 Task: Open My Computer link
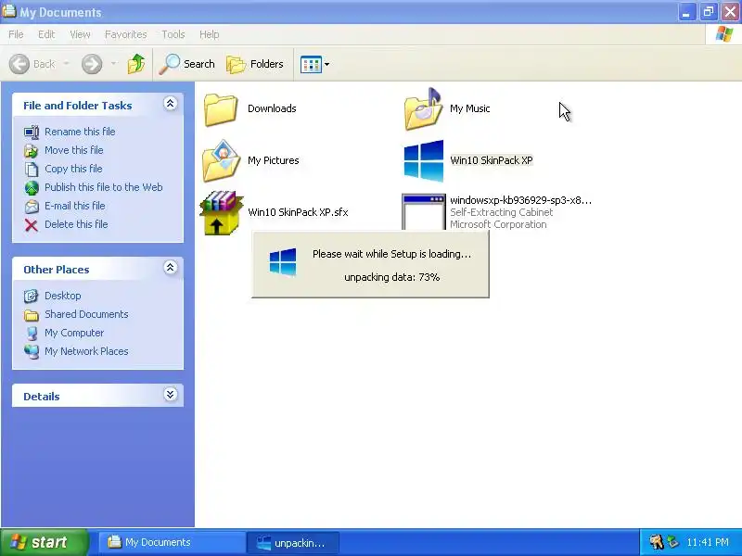coord(74,333)
